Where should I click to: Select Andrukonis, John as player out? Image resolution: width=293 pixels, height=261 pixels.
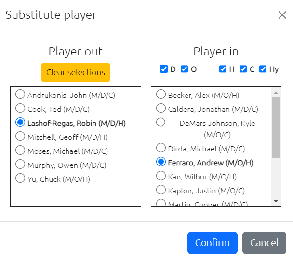pyautogui.click(x=20, y=94)
